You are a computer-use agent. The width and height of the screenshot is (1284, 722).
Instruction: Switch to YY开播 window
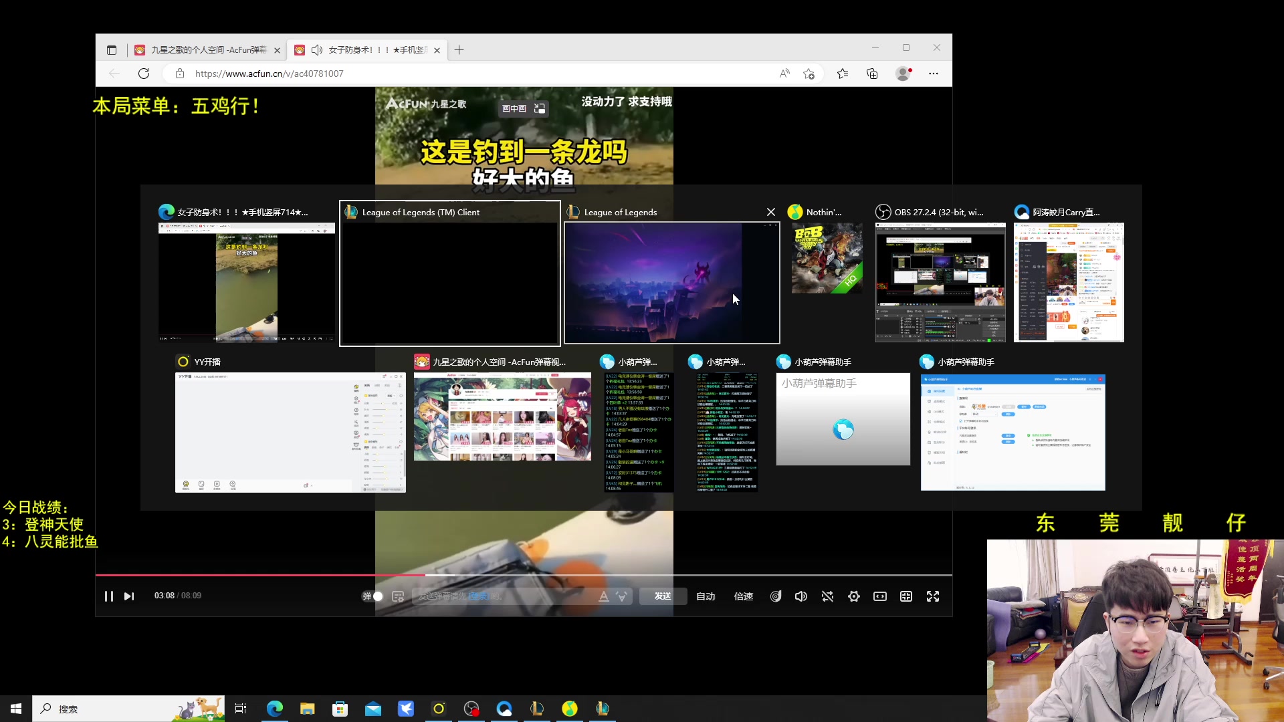point(290,433)
